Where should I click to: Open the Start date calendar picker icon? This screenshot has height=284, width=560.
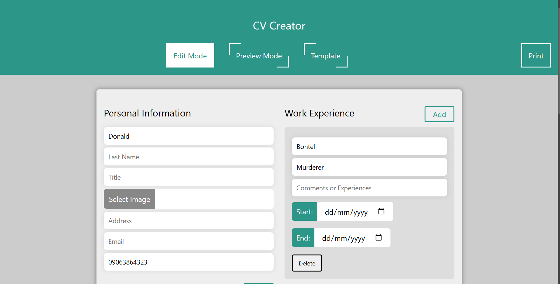point(381,211)
